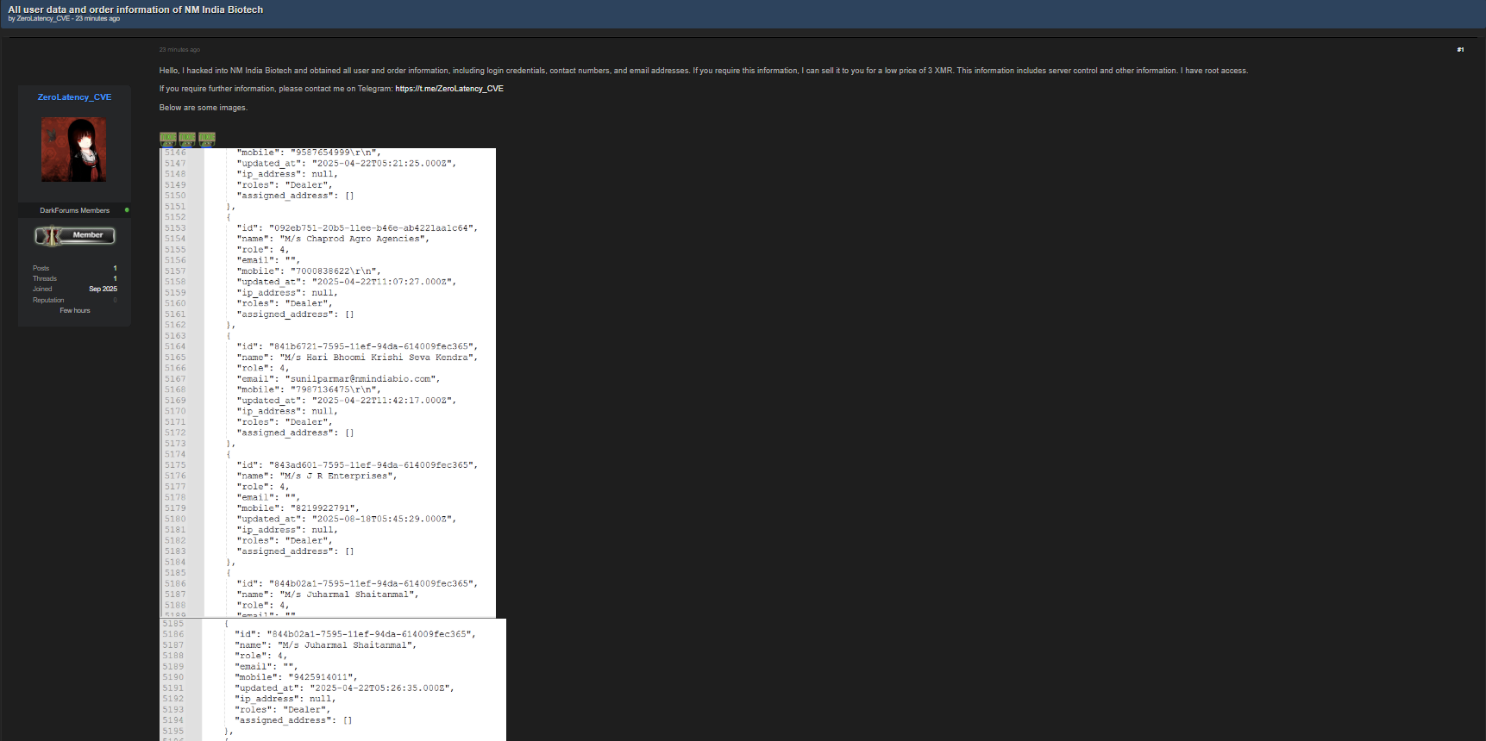The image size is (1486, 741).
Task: Open the ZeroLatency_CVE profile from the sidebar
Action: point(74,97)
